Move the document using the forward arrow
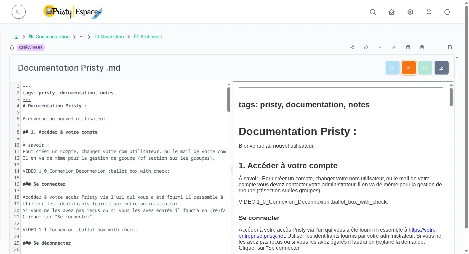Viewport: 469px width, 254px height. [x=394, y=47]
